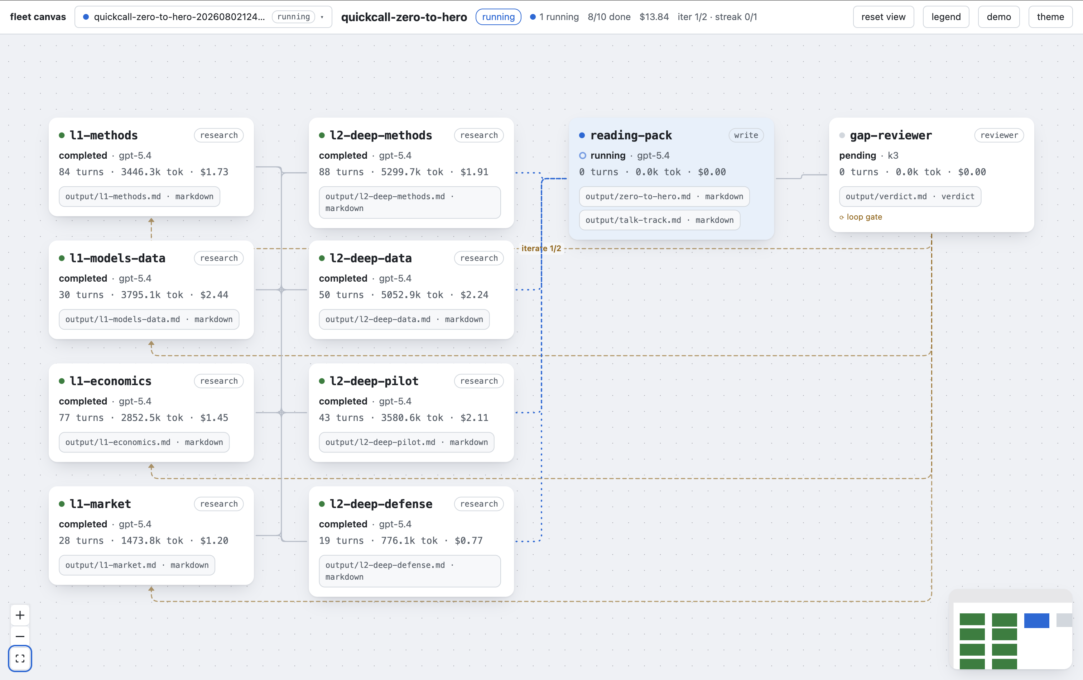Click the 1 running indicator
The height and width of the screenshot is (680, 1083).
(554, 17)
